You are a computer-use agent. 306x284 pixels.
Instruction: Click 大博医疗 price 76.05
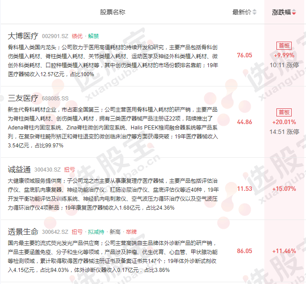pyautogui.click(x=245, y=55)
